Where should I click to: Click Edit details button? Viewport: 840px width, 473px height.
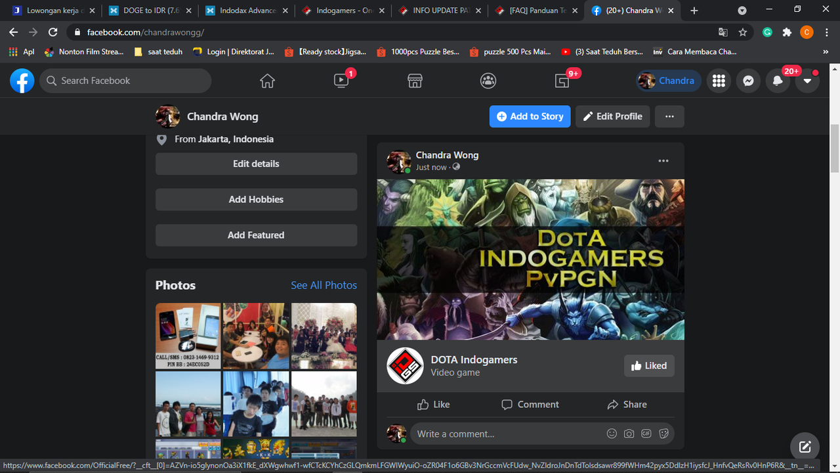[256, 164]
